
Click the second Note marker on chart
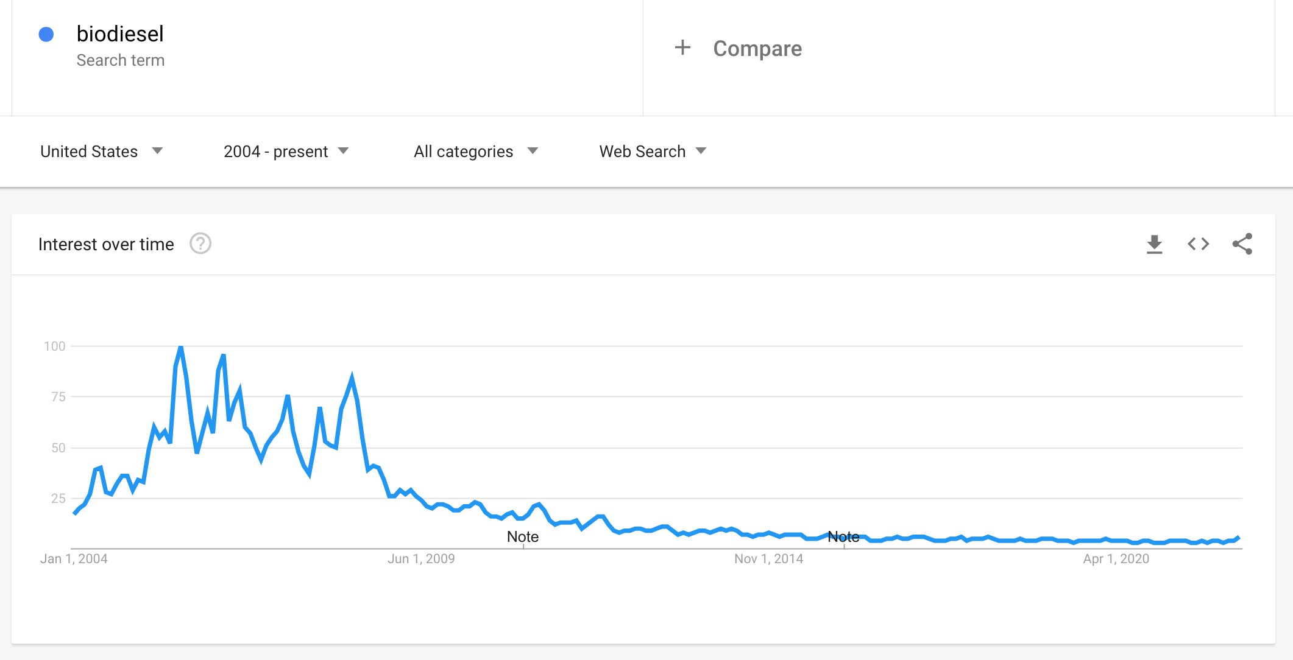pos(843,536)
